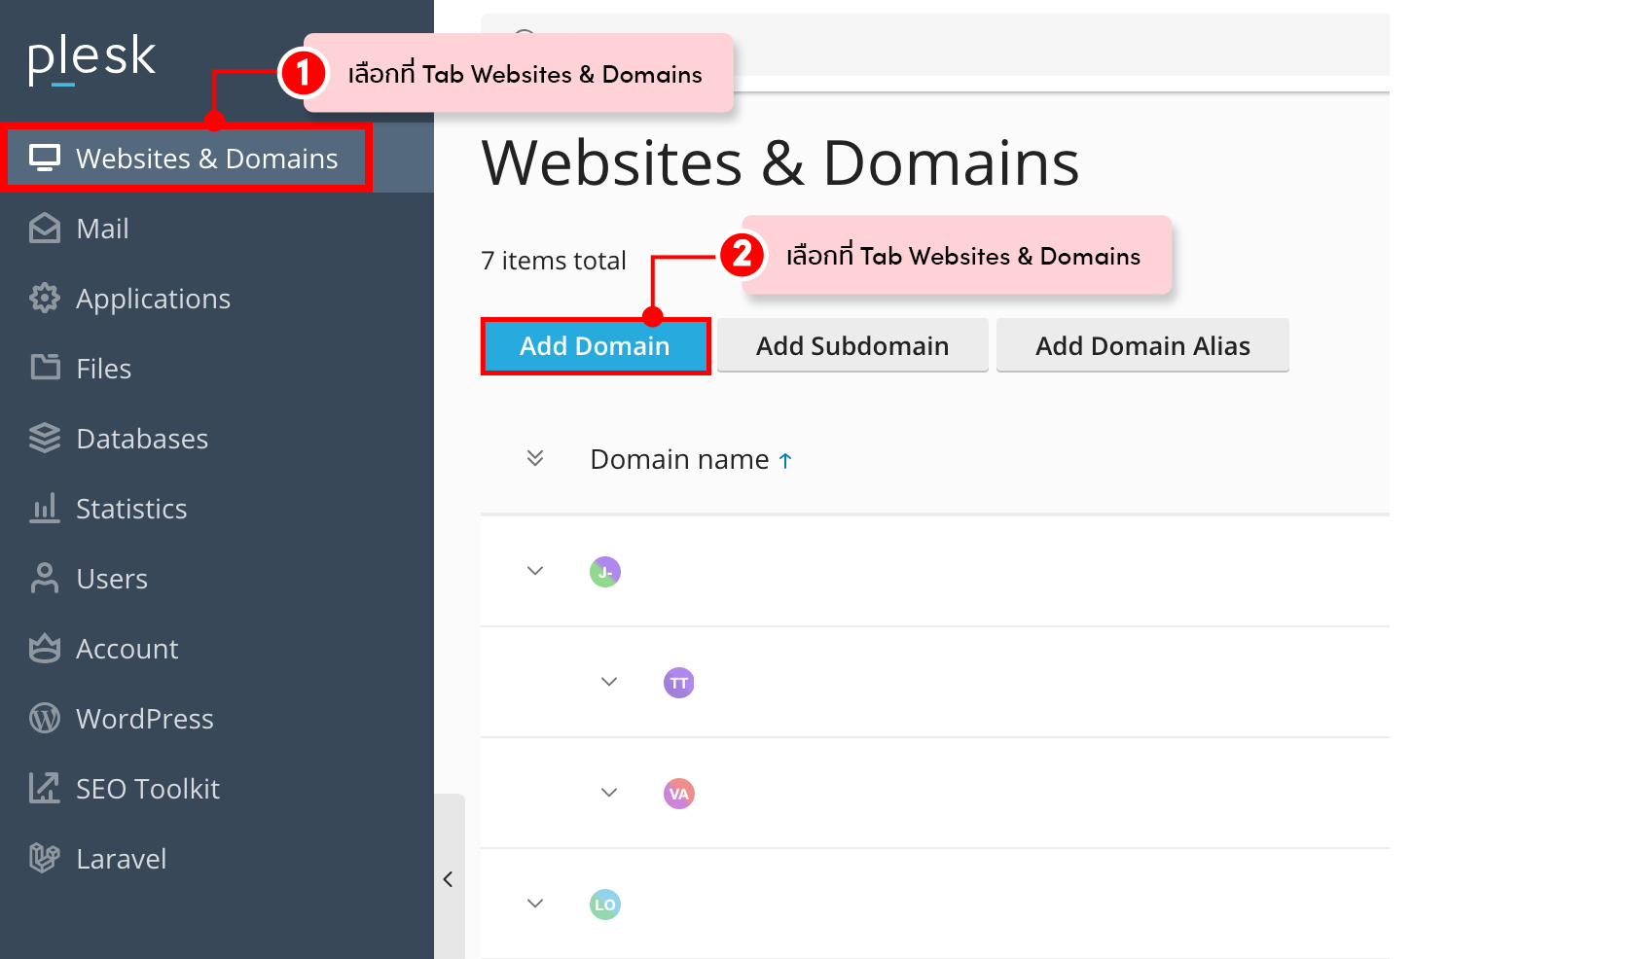The width and height of the screenshot is (1630, 959).
Task: Open SEO Toolkit in the sidebar
Action: click(217, 788)
